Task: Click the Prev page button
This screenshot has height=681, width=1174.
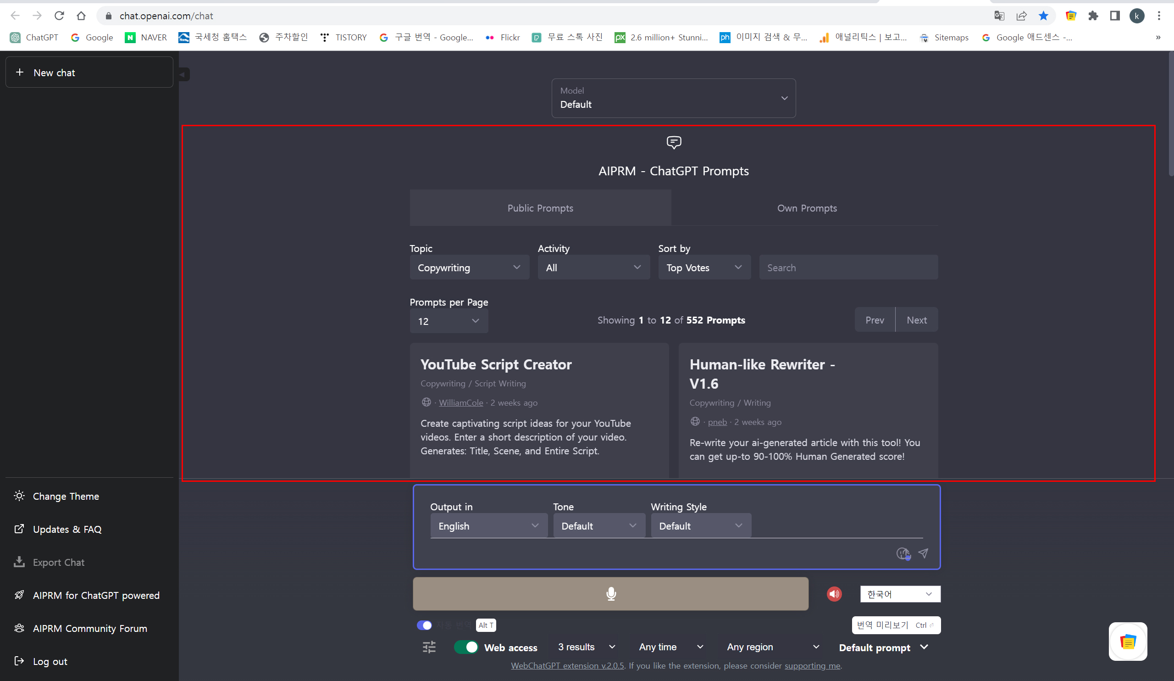Action: pyautogui.click(x=875, y=320)
